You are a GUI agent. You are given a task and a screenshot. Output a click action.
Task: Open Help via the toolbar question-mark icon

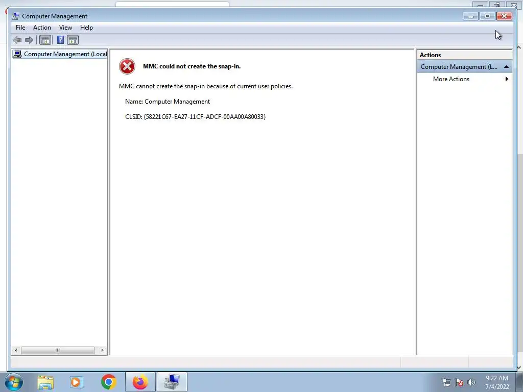point(60,40)
